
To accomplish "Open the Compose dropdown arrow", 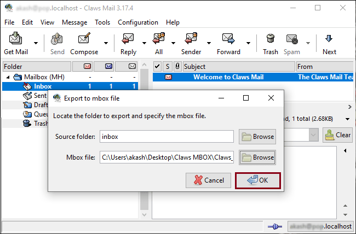I will click(x=106, y=43).
